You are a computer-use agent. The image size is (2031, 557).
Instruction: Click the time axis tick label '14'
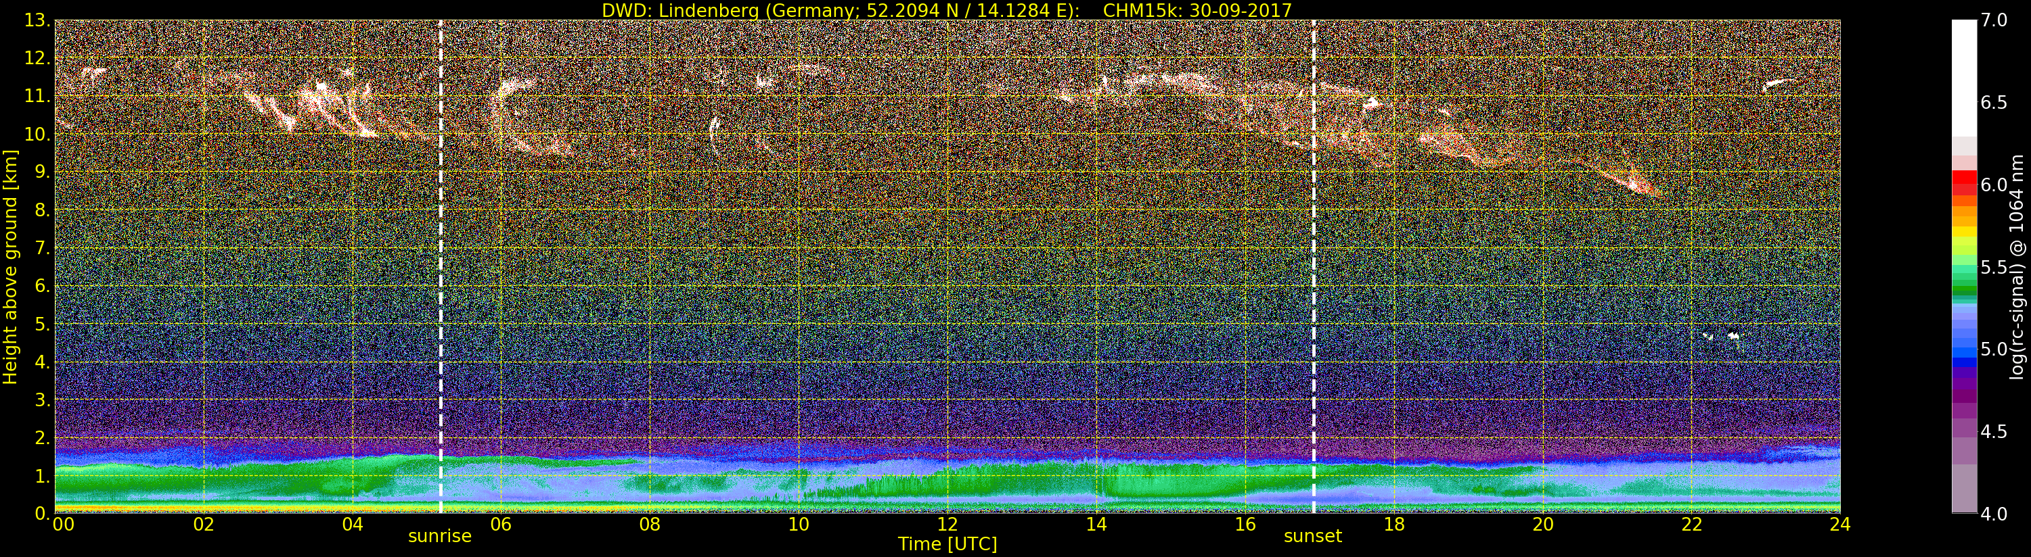click(x=1096, y=525)
